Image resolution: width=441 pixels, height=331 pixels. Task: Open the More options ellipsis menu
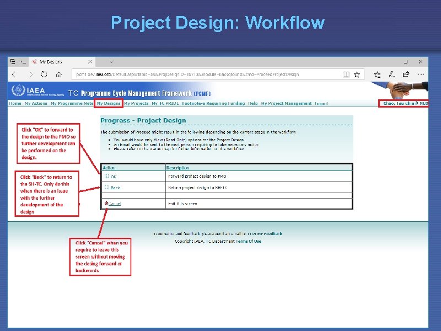pos(421,74)
